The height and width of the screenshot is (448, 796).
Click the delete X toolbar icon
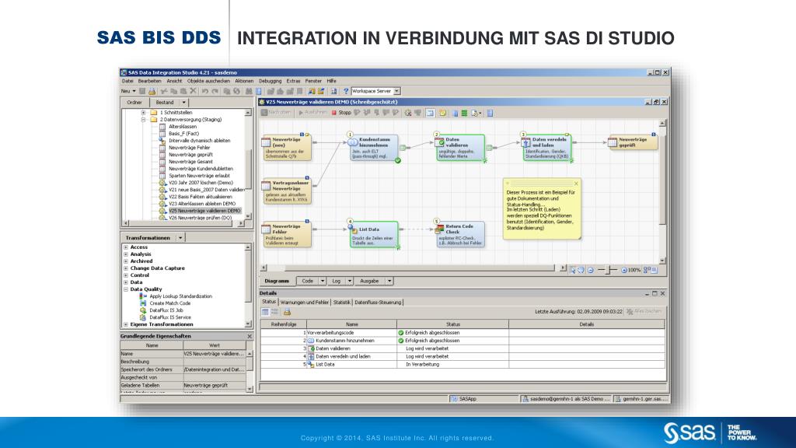(193, 92)
